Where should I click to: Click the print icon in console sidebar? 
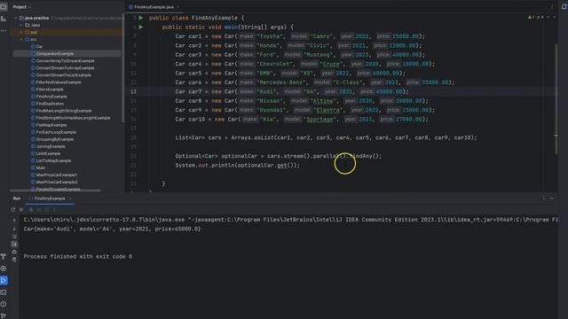(14, 252)
